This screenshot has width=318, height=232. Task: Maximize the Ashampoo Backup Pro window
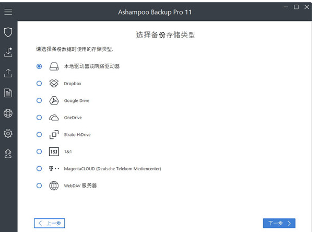pos(296,7)
